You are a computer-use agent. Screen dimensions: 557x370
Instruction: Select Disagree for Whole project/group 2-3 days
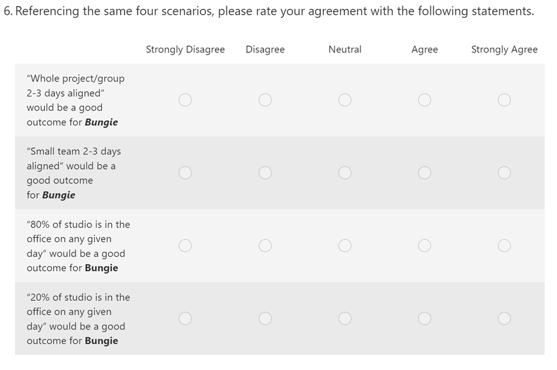[x=265, y=100]
